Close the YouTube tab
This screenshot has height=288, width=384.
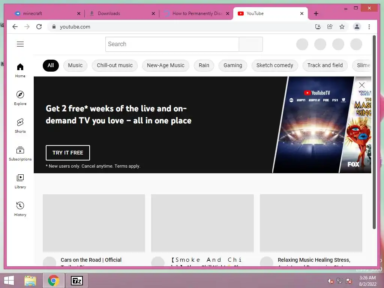click(x=302, y=13)
